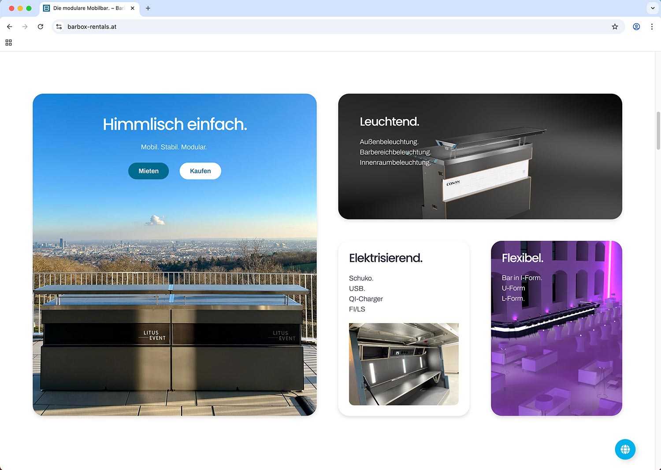Click the blue globe language button
The image size is (661, 470).
coord(625,449)
